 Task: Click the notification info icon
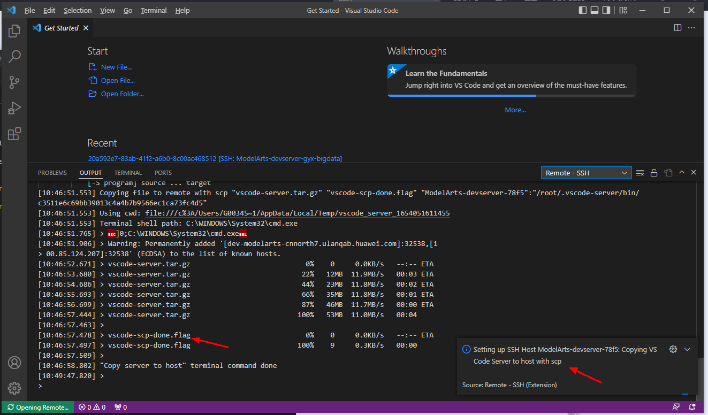point(467,349)
